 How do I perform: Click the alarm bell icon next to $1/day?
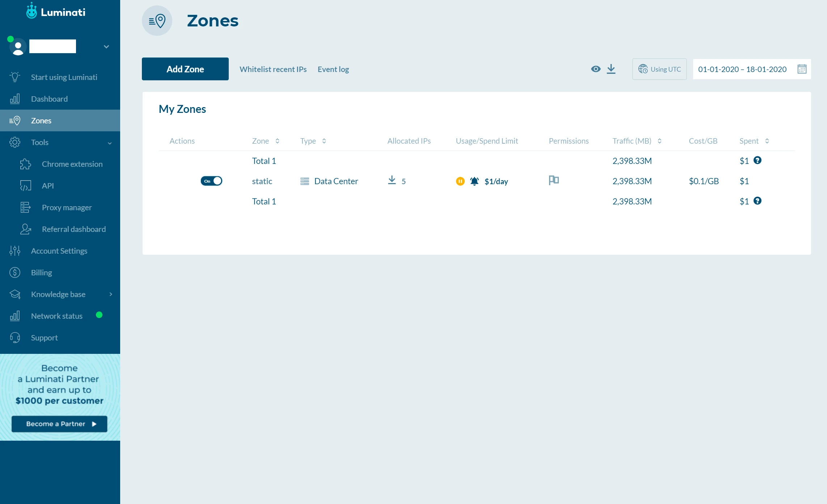[474, 181]
